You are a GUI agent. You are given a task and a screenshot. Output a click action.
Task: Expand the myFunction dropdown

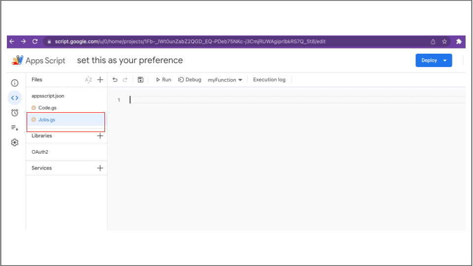(x=225, y=80)
